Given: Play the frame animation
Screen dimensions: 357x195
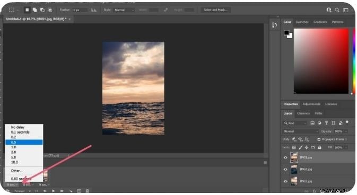Looking at the screenshot, I should coord(53,191).
